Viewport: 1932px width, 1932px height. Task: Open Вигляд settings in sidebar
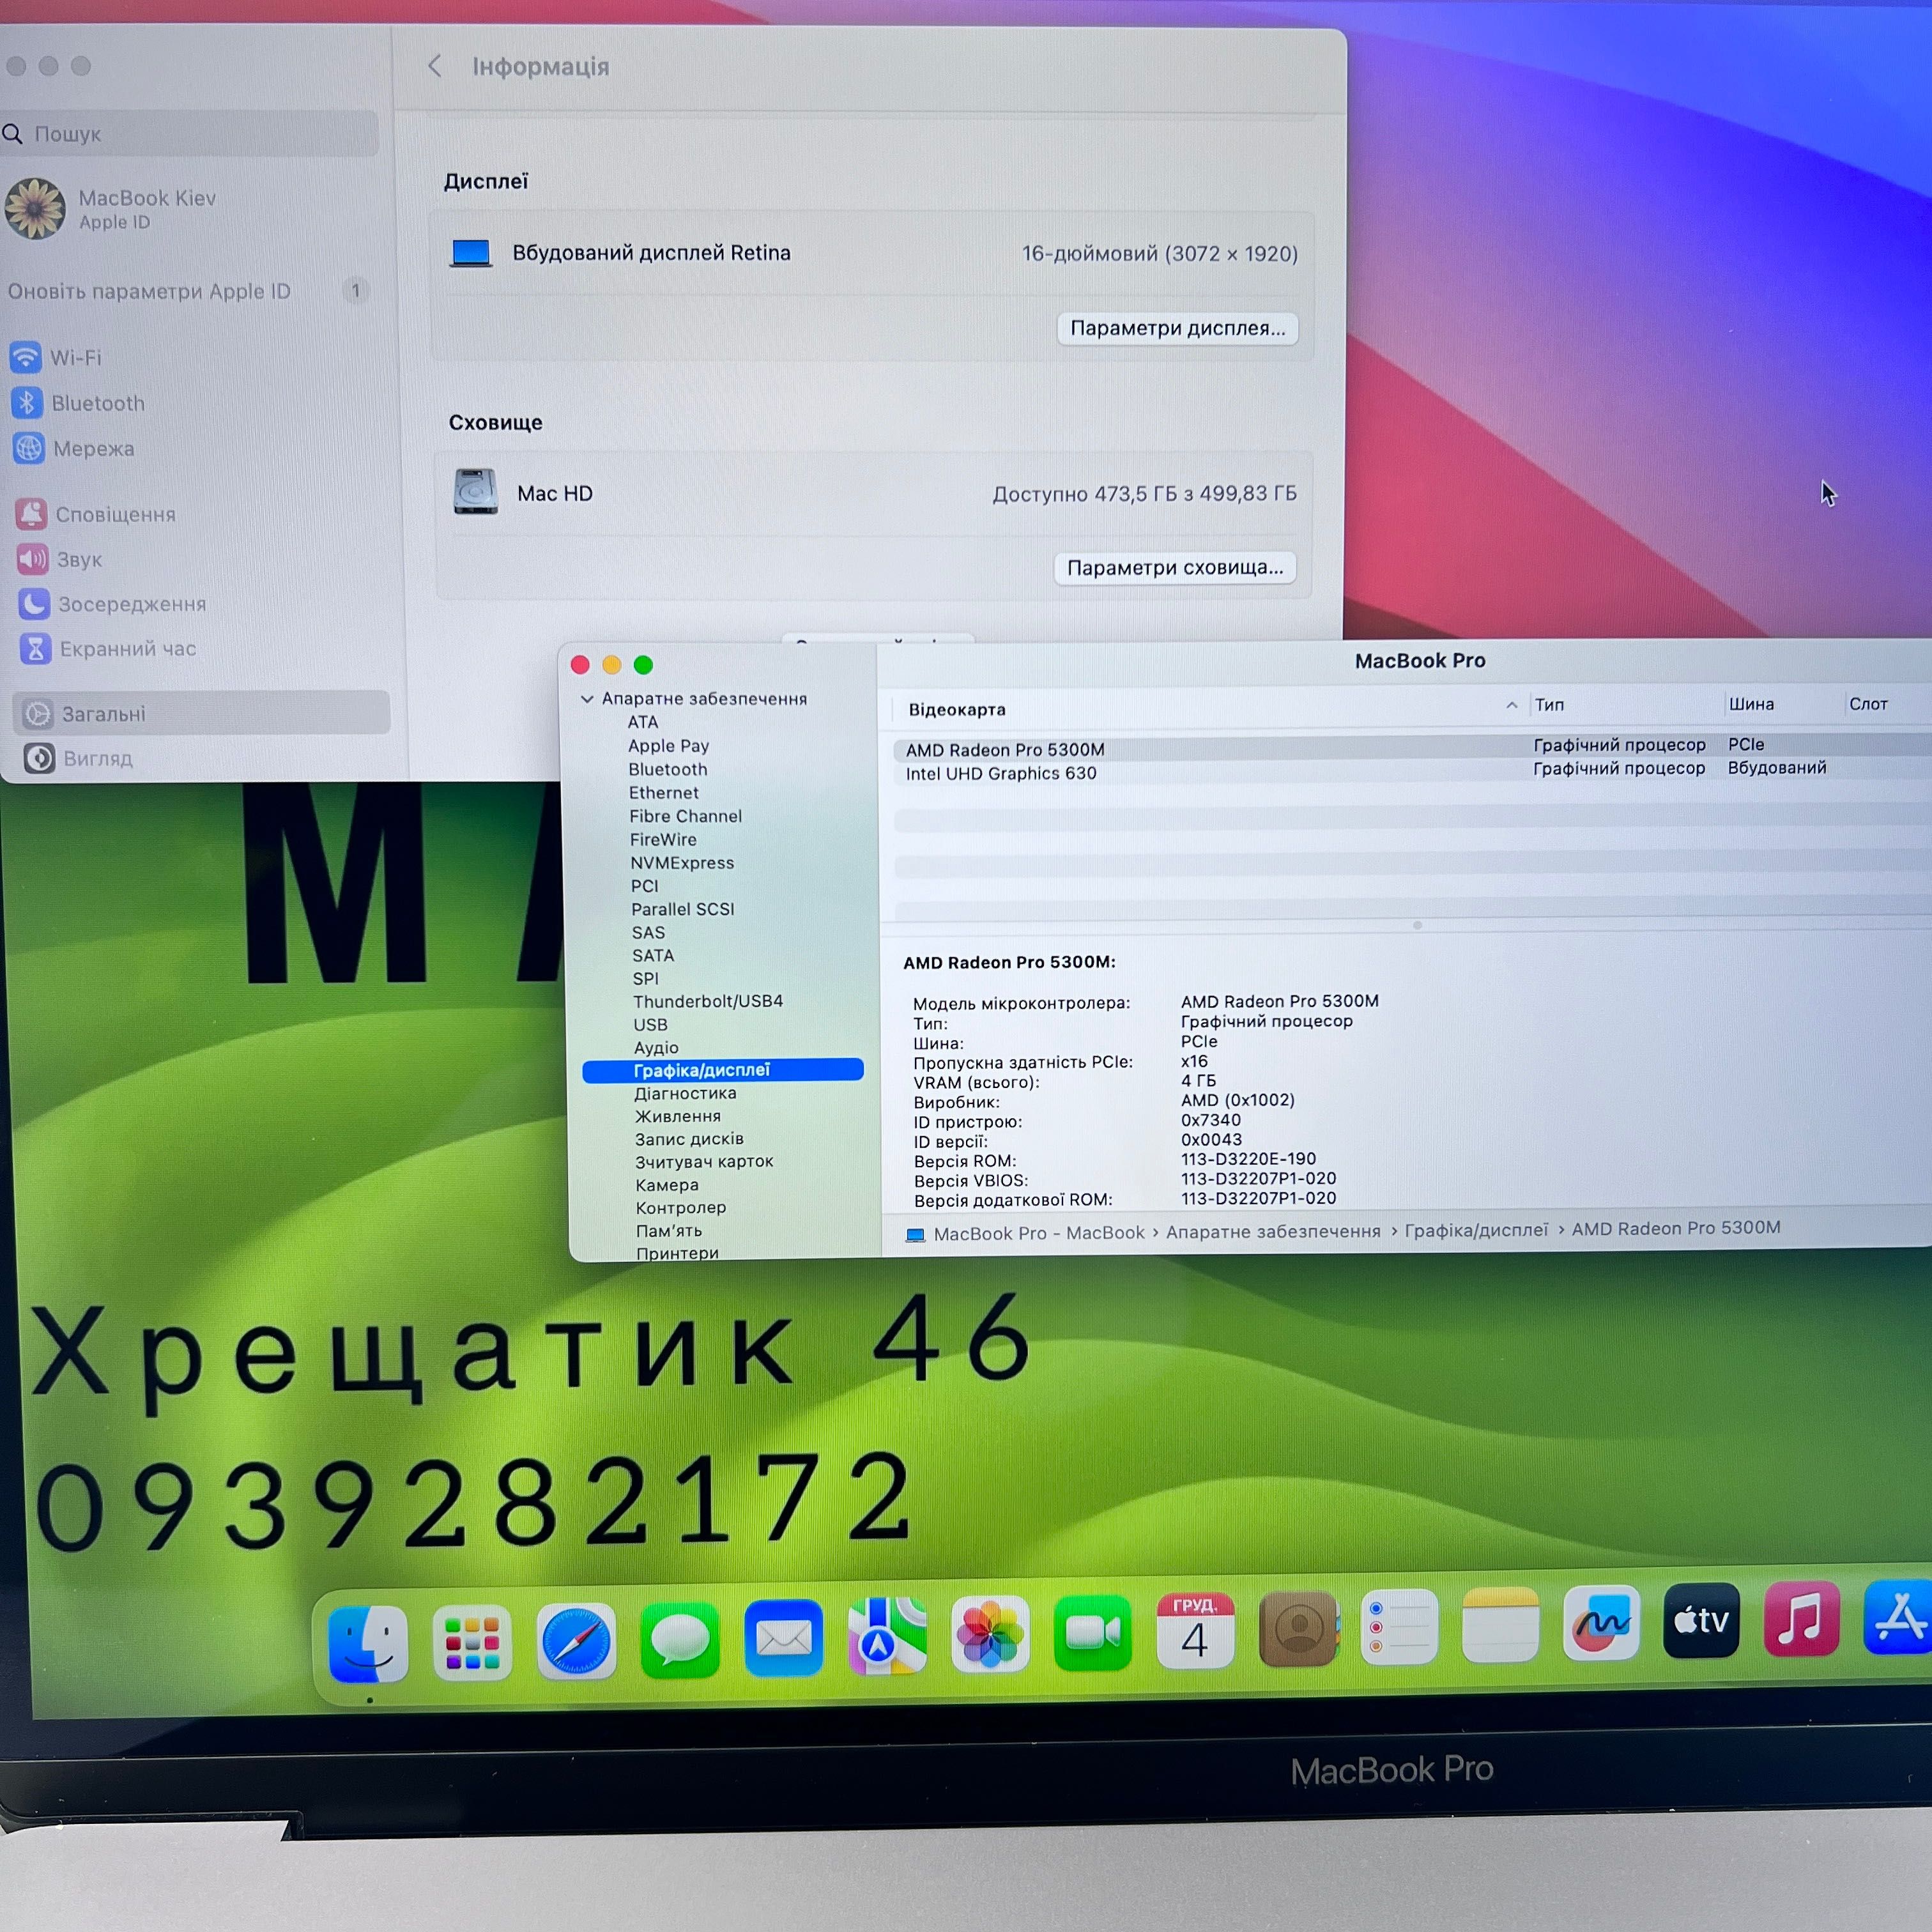[x=78, y=758]
